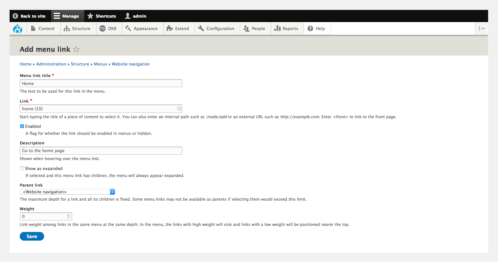Follow the Menus breadcrumb link
498x262 pixels.
tap(101, 64)
